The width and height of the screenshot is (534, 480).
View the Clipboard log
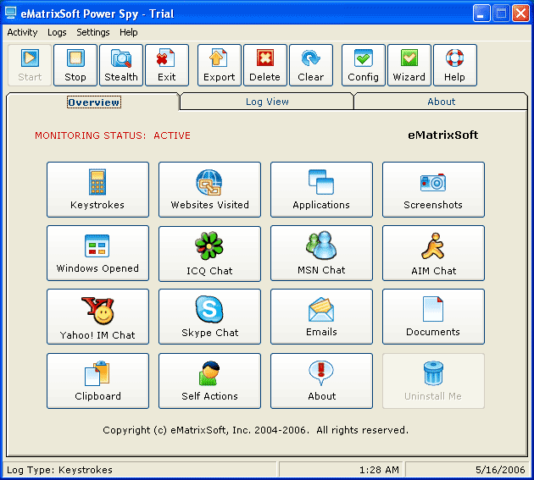coord(97,381)
